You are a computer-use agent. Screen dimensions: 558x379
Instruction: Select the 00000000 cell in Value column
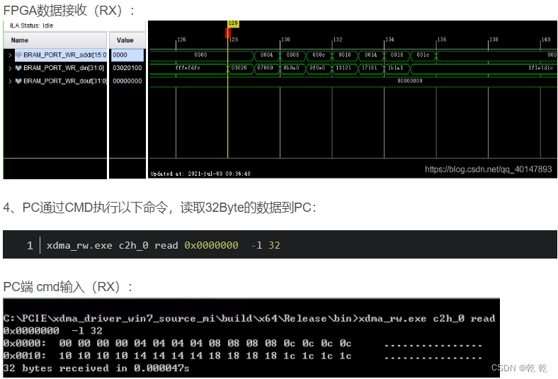[x=127, y=81]
